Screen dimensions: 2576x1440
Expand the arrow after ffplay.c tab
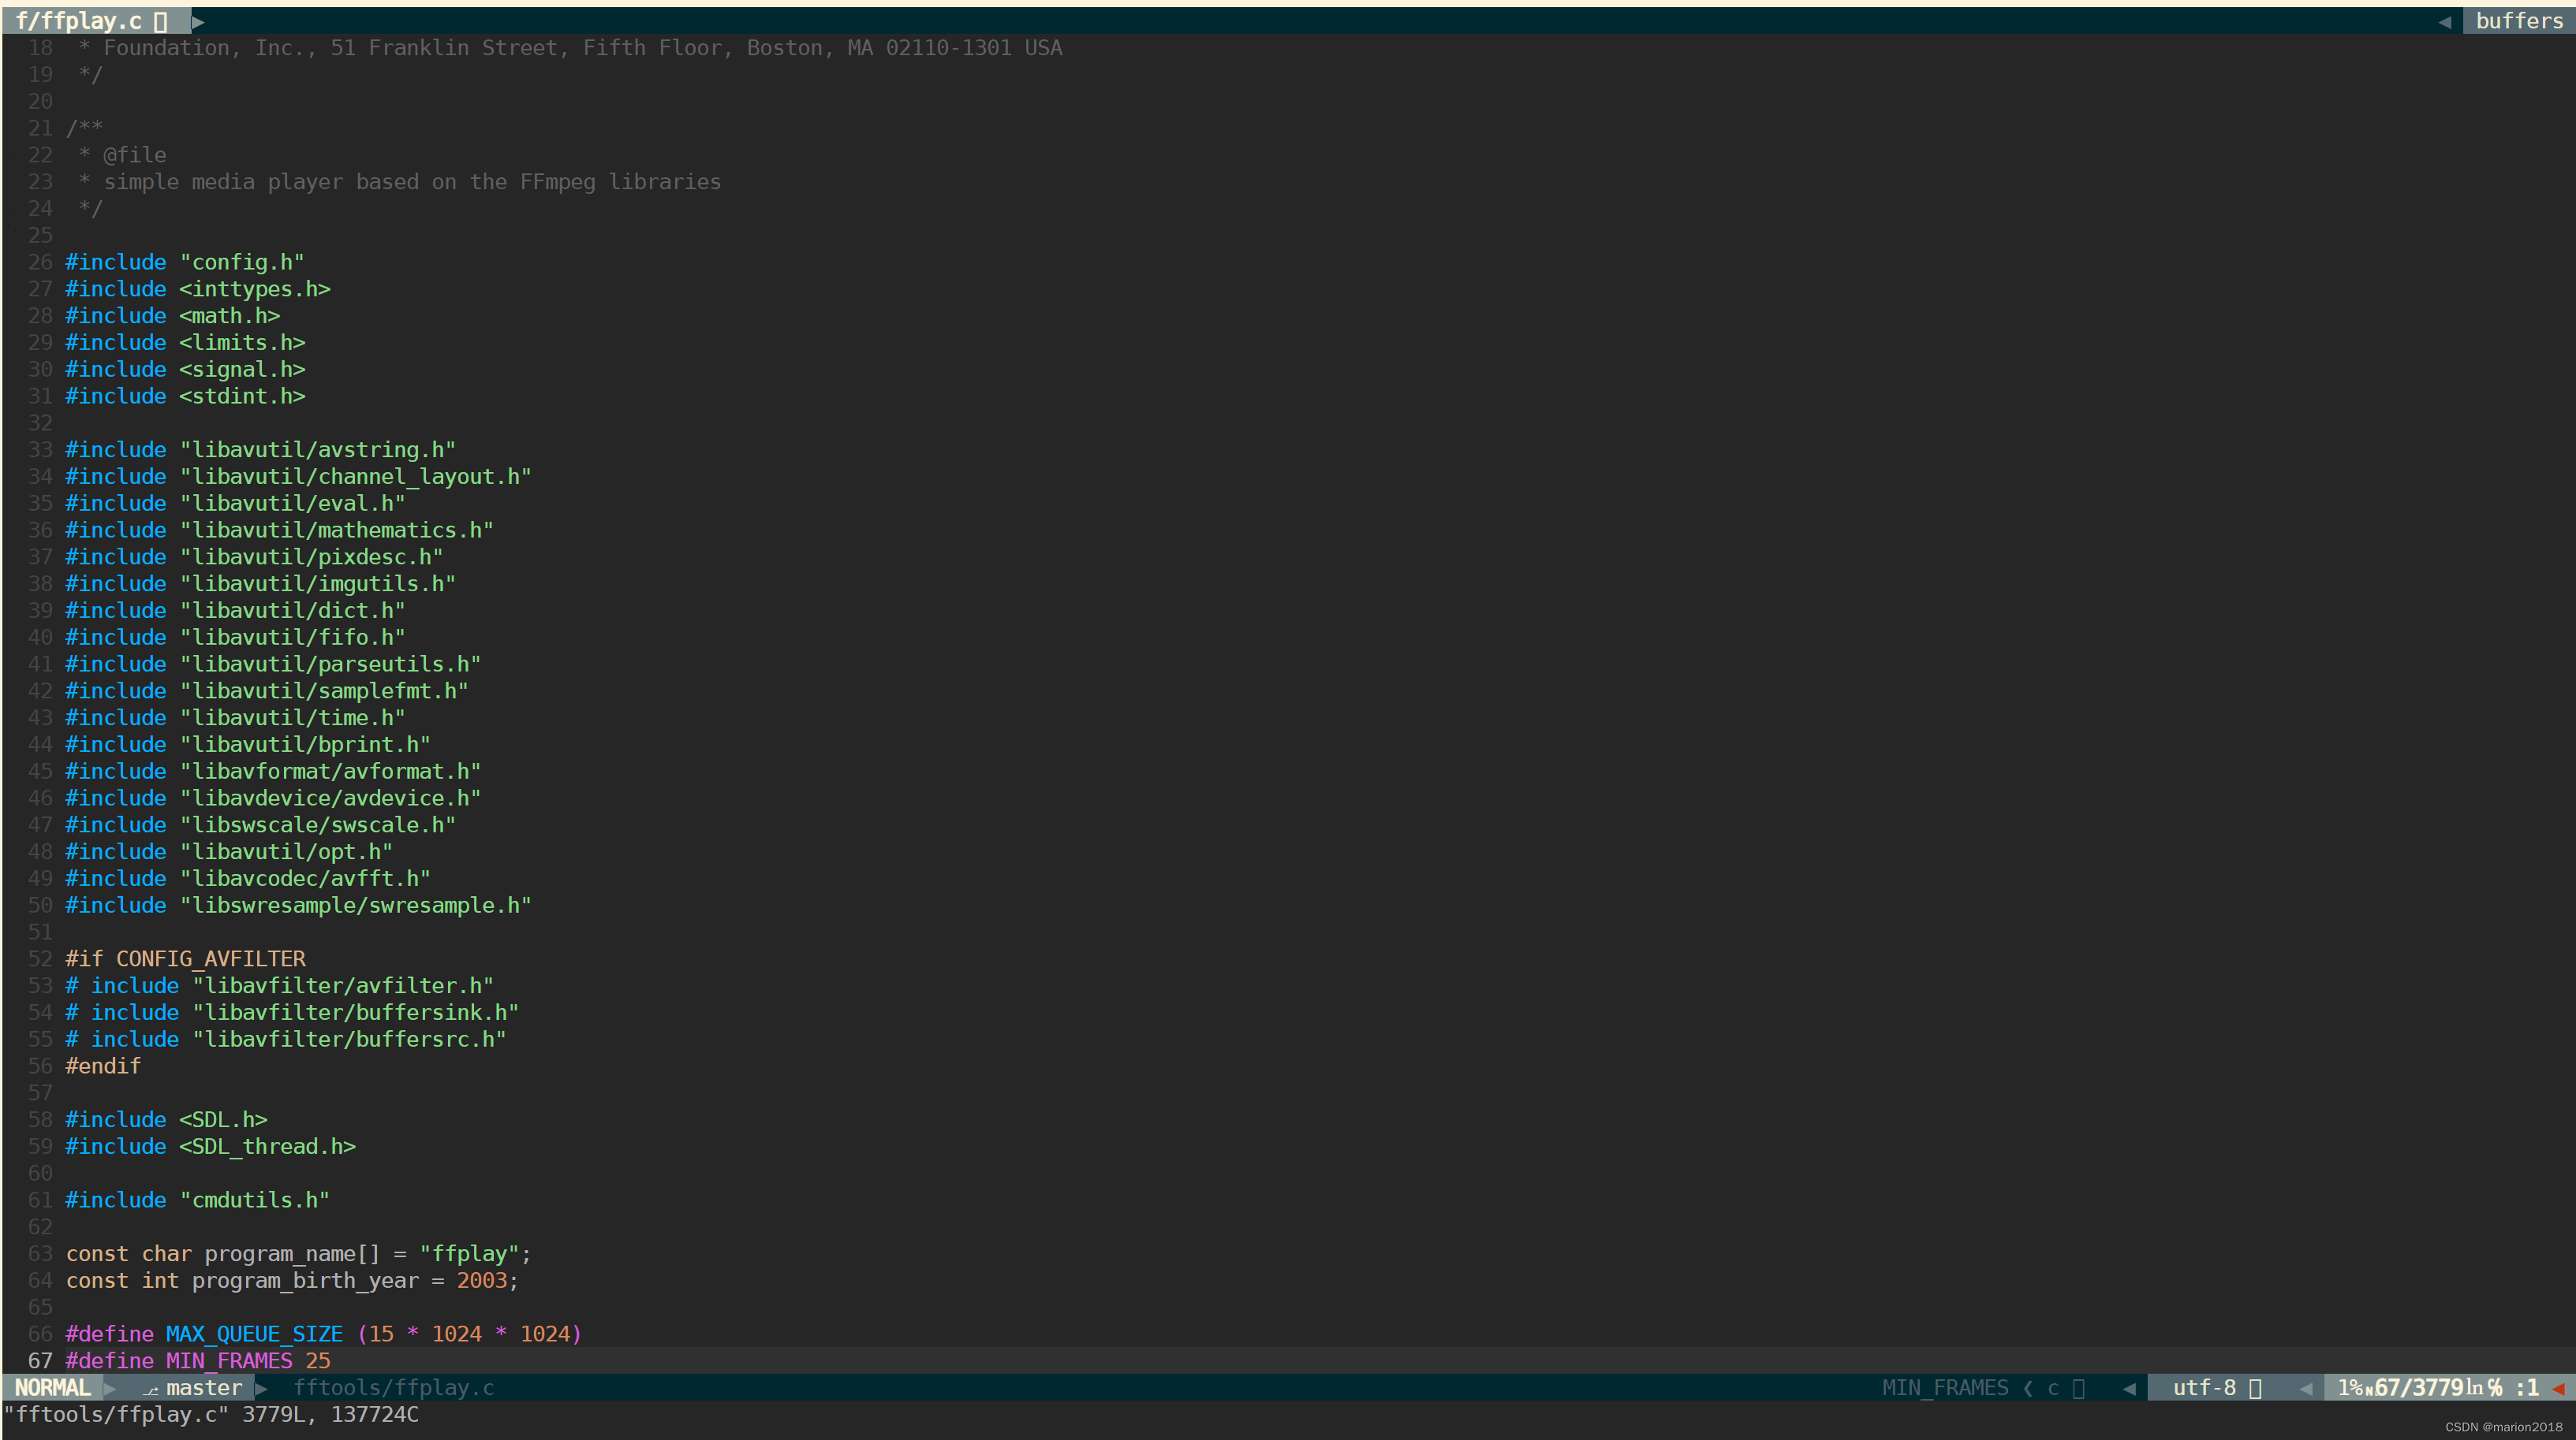200,20
